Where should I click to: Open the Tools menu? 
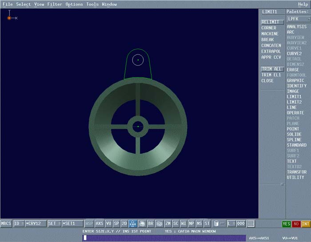click(x=92, y=4)
